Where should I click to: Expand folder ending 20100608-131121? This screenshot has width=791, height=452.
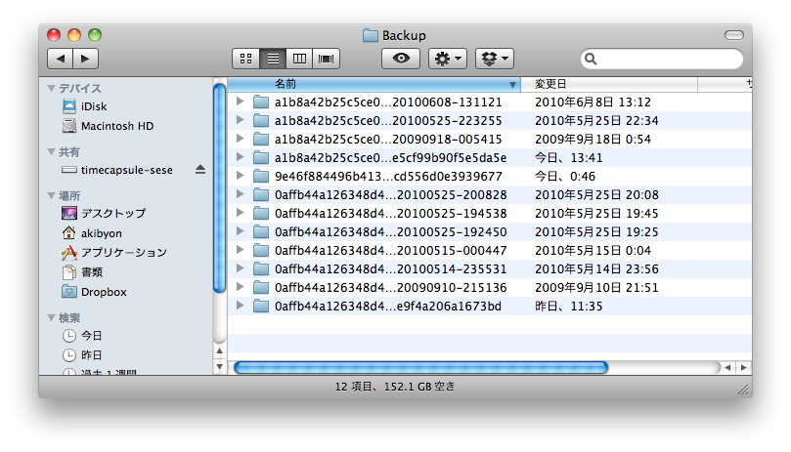(x=241, y=102)
